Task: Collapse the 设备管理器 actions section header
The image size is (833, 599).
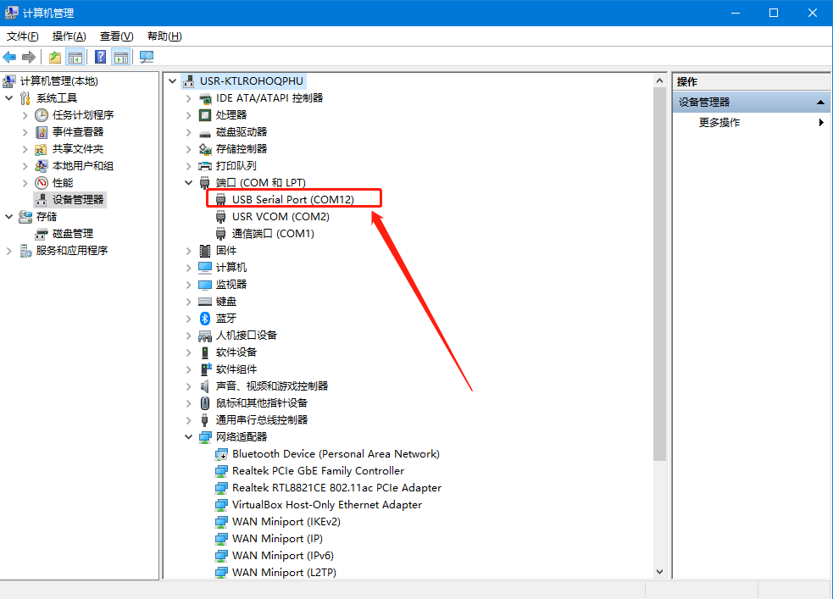Action: point(820,102)
